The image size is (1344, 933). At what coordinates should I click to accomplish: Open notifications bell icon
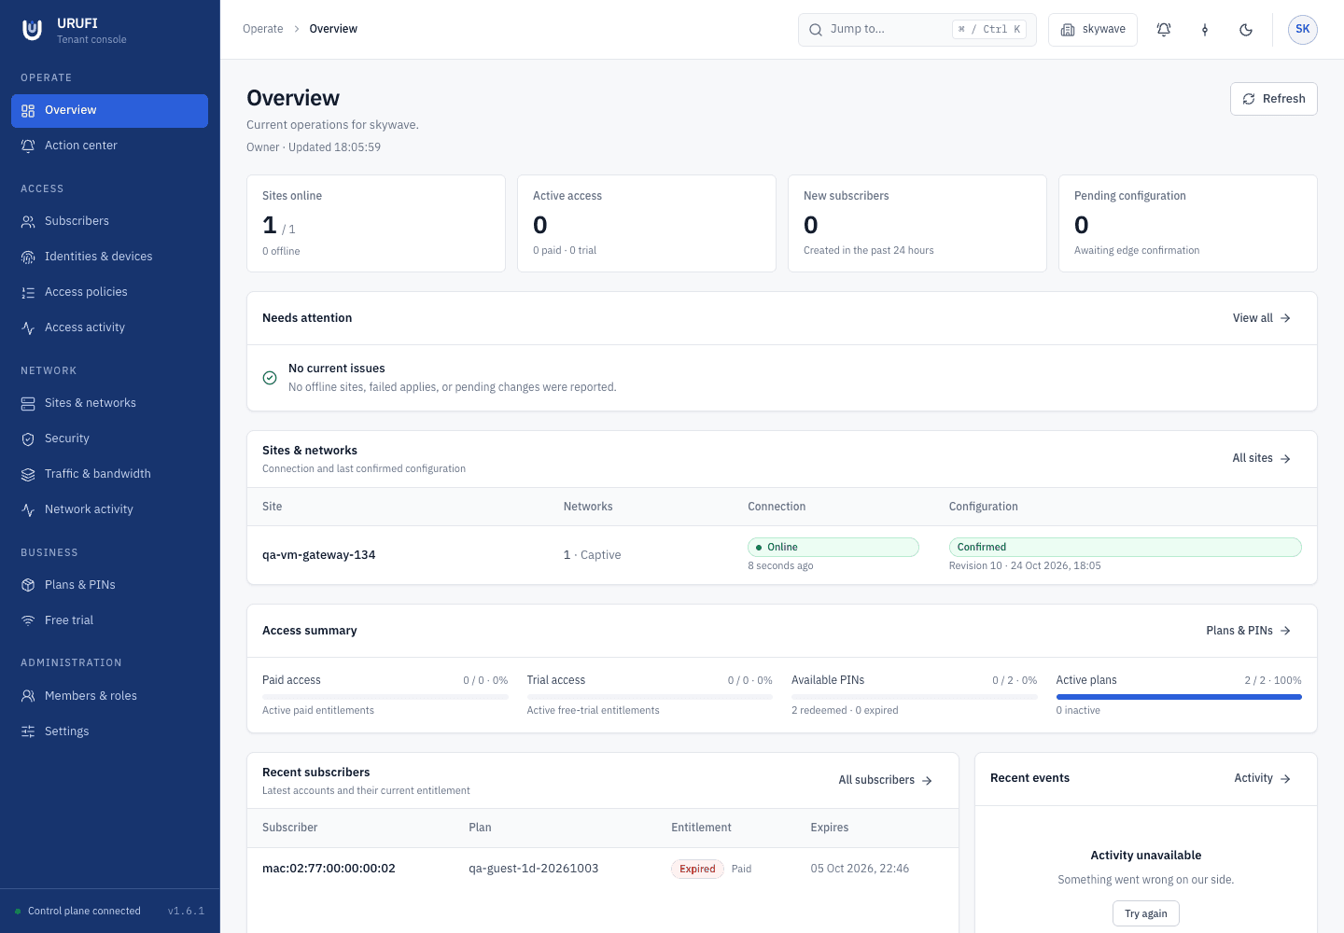[1164, 30]
